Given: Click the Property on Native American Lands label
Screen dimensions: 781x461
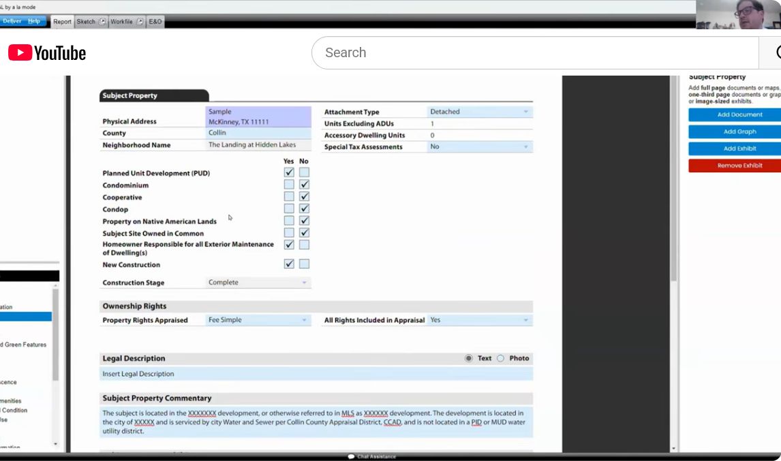Looking at the screenshot, I should coord(159,221).
